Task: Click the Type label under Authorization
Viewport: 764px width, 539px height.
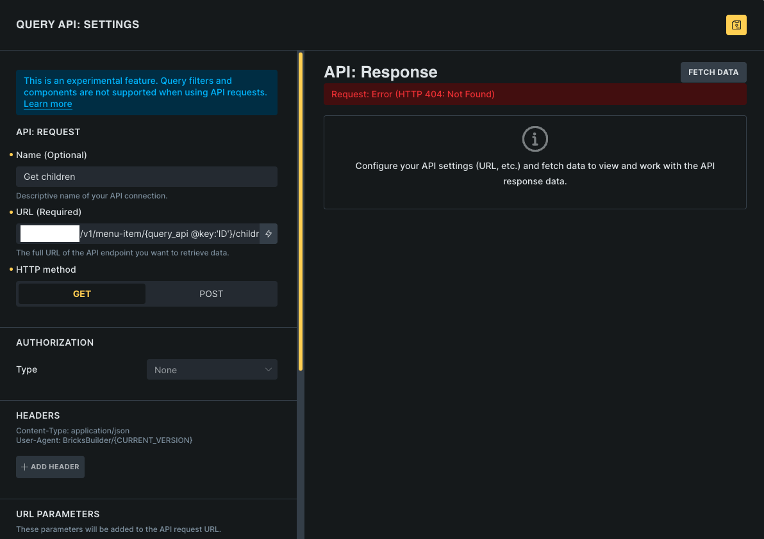Action: tap(26, 369)
